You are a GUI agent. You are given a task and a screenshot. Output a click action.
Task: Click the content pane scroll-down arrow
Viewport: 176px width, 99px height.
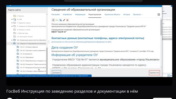[x=161, y=67]
